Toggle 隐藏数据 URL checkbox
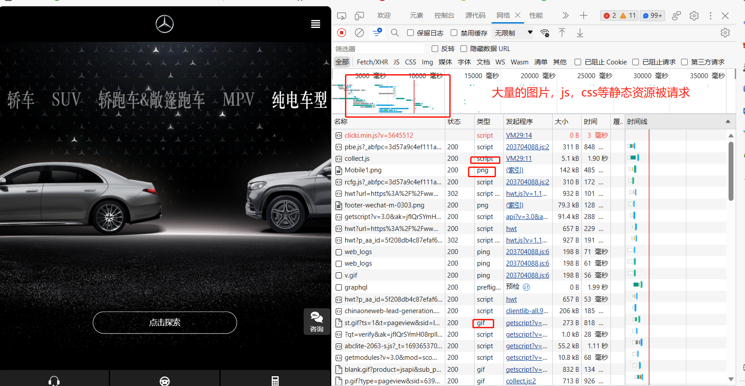745x386 pixels. coord(464,49)
